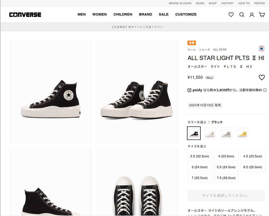
Task: Open the WOMEN menu
Action: [x=100, y=14]
